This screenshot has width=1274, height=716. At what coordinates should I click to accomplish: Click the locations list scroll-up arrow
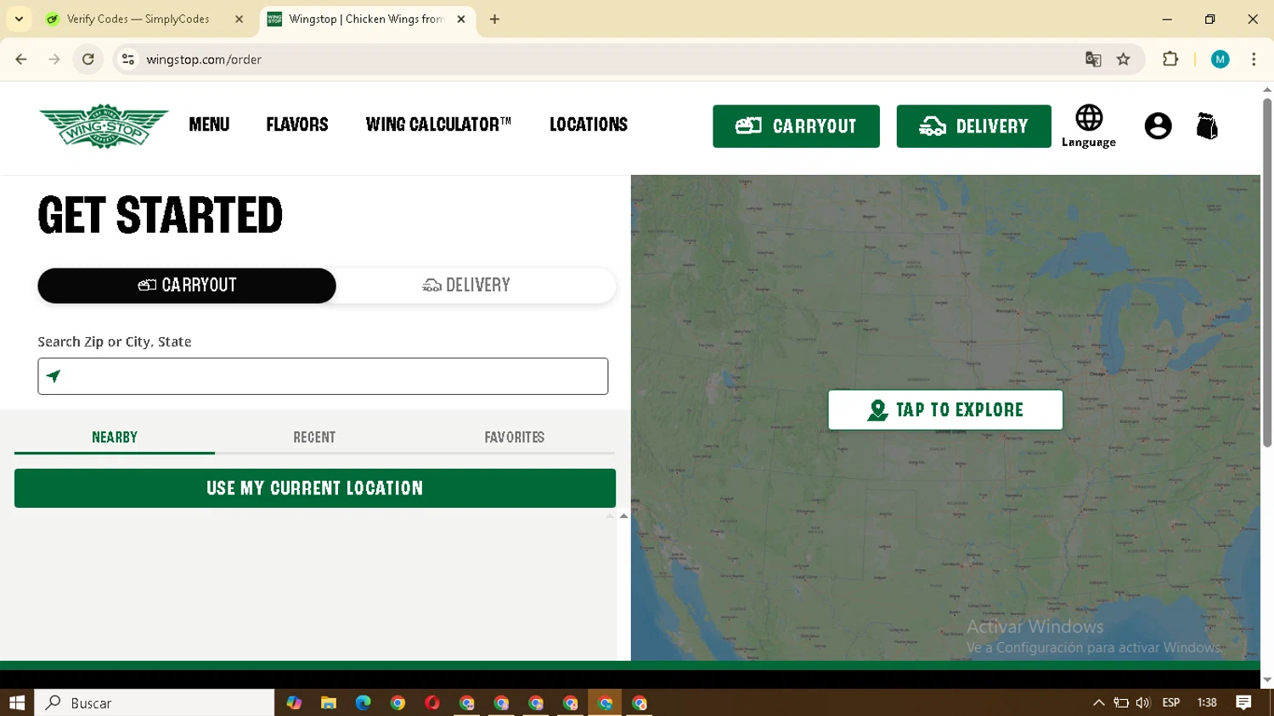point(623,516)
